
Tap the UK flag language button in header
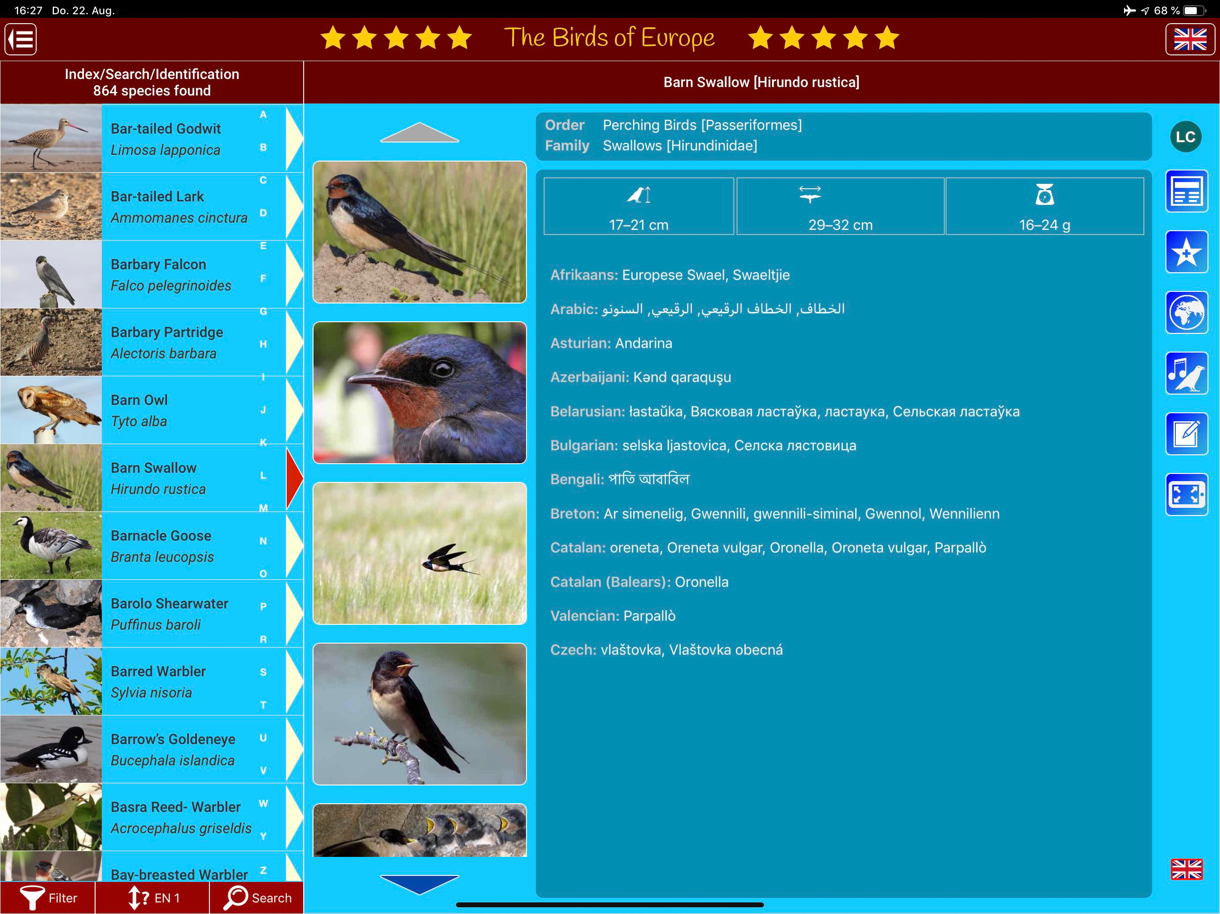(x=1190, y=39)
